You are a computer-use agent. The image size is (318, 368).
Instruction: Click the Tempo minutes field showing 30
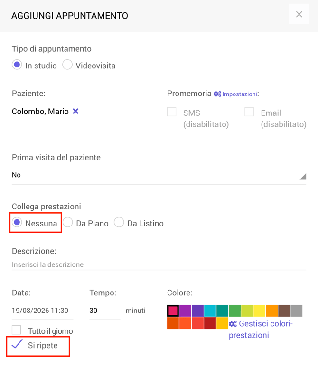tap(104, 311)
